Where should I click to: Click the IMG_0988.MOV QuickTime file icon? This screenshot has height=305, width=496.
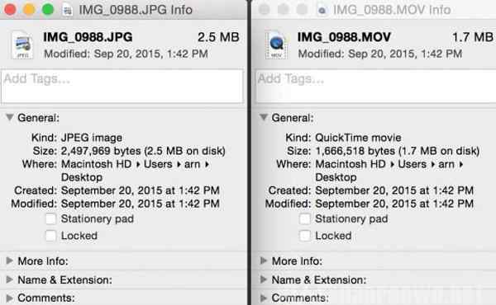click(276, 45)
